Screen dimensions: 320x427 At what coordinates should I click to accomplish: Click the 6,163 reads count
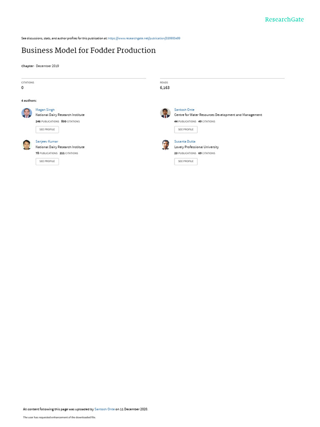(165, 88)
